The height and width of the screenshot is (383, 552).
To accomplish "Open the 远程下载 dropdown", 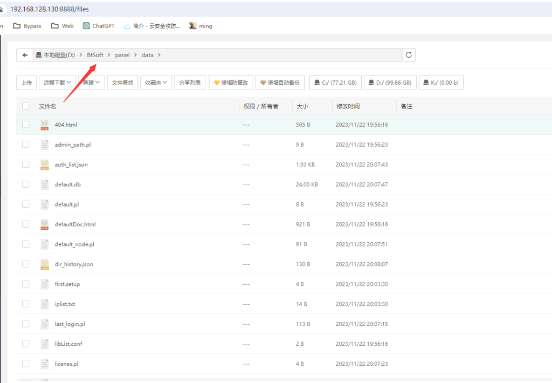I will tap(57, 83).
